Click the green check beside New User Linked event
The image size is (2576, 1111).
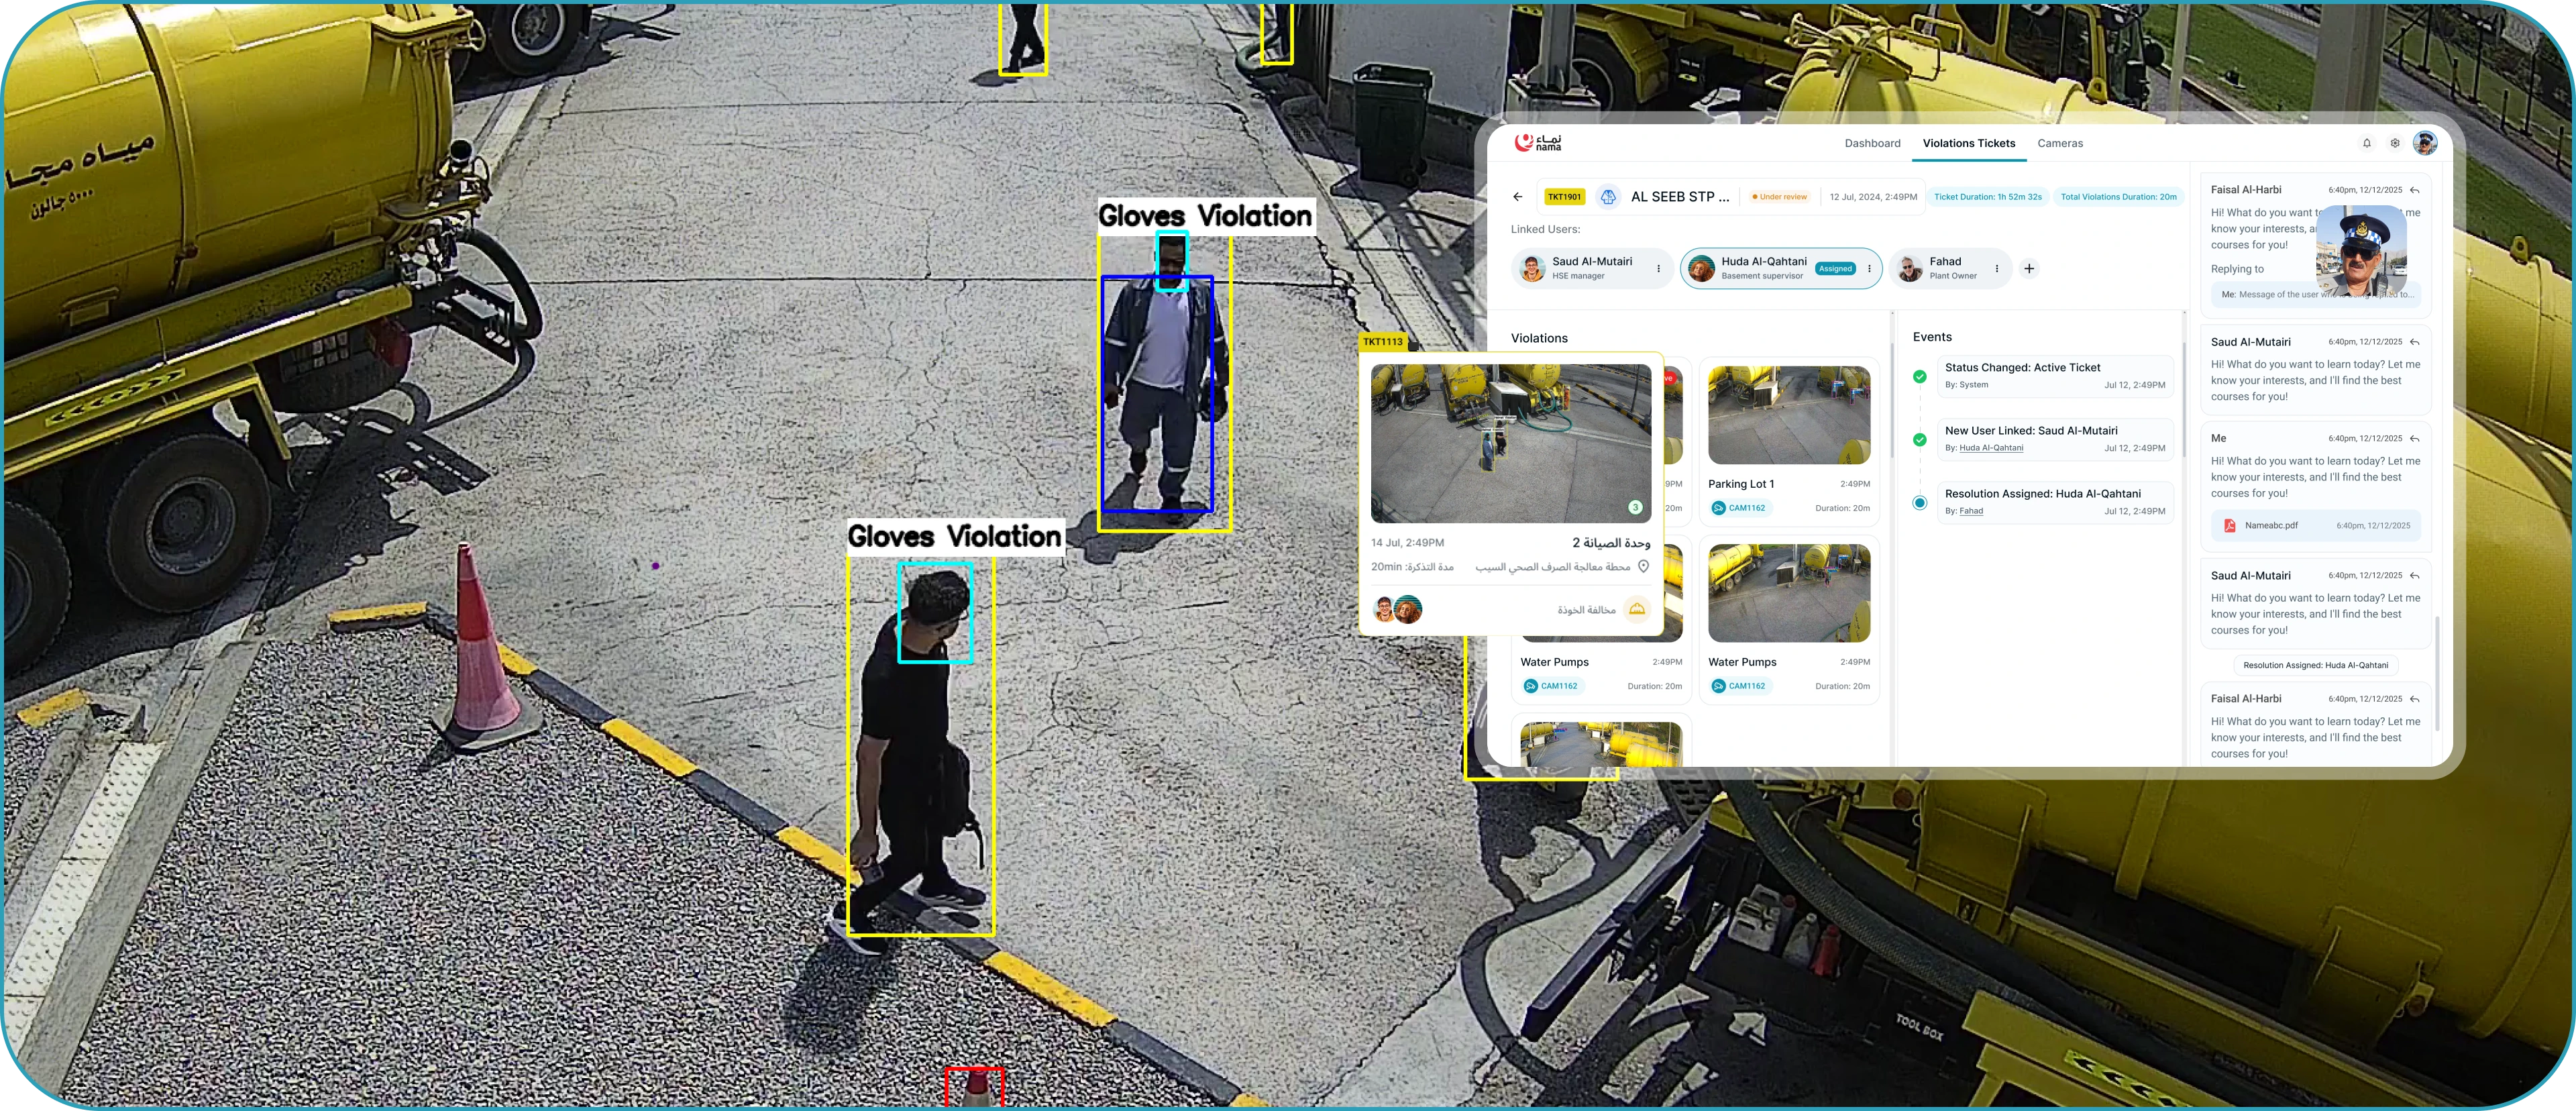coord(1919,440)
